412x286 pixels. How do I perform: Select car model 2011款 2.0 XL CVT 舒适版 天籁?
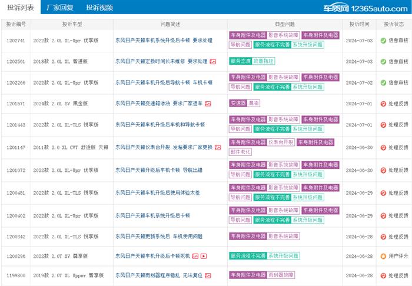point(71,147)
